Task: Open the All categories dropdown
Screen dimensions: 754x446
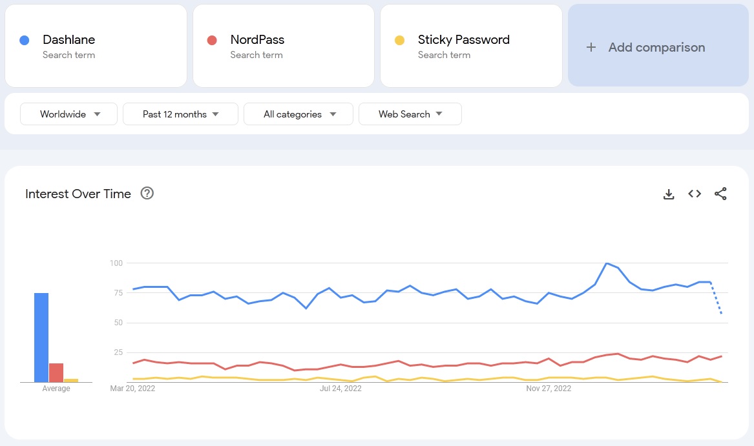Action: (298, 114)
